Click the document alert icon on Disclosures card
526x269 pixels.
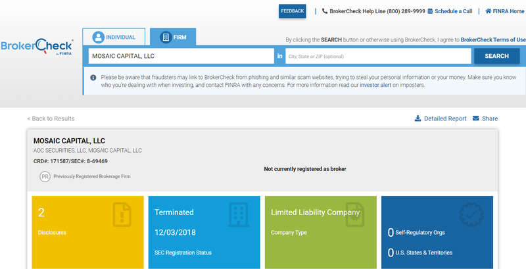coord(122,214)
